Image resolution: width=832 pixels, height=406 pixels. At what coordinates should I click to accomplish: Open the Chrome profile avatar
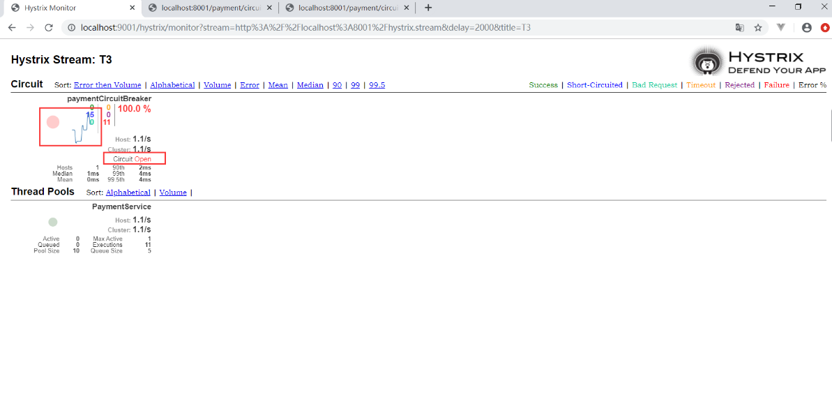pos(807,28)
